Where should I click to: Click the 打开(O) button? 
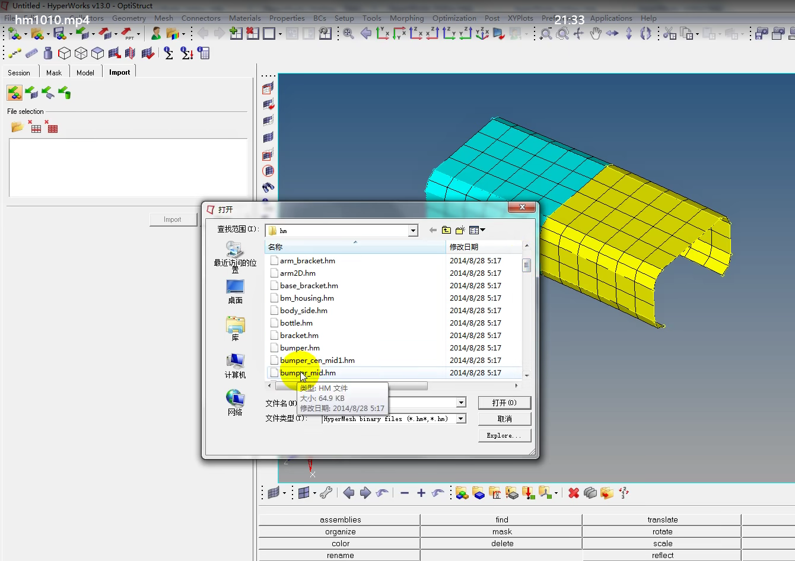pyautogui.click(x=504, y=403)
